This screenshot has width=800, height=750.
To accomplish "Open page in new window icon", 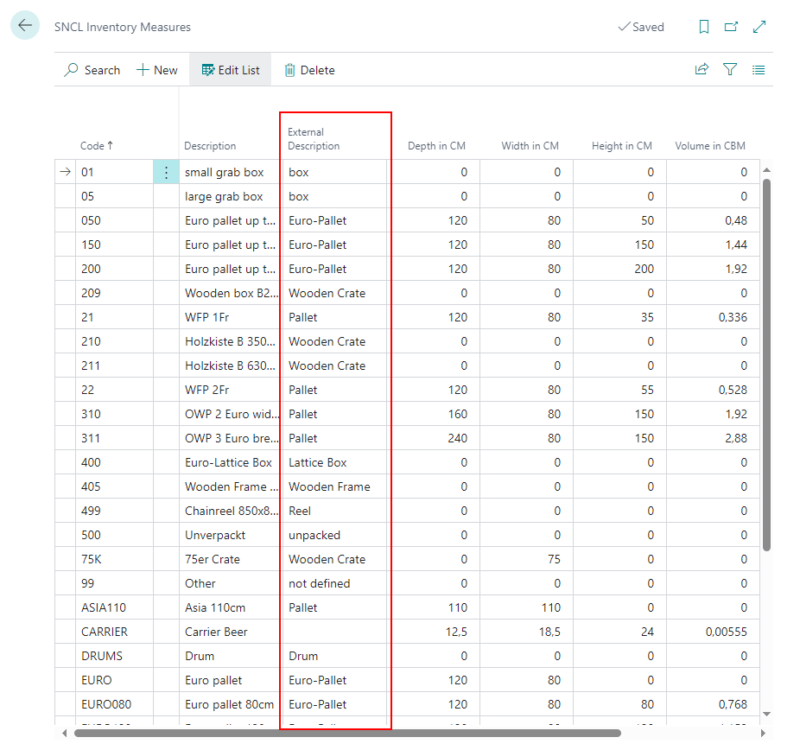I will (732, 27).
